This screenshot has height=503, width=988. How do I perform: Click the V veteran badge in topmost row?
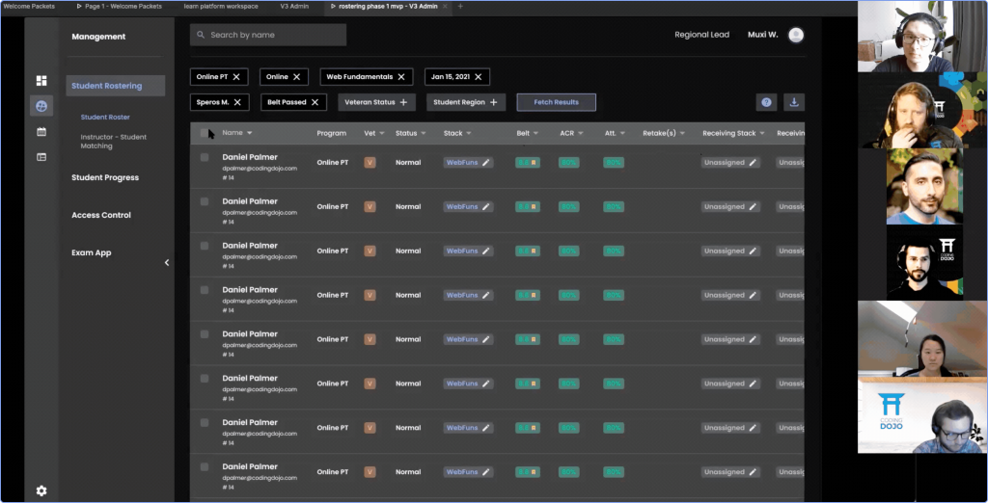coord(370,163)
